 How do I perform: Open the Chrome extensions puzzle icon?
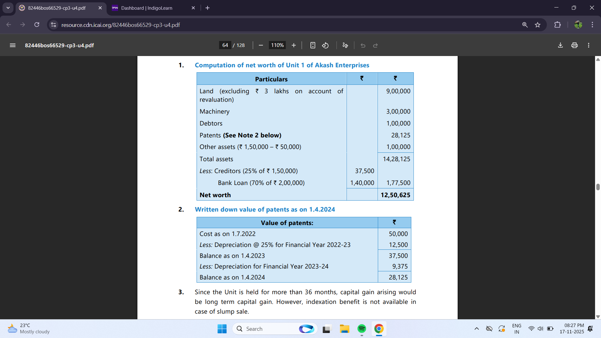pos(557,25)
